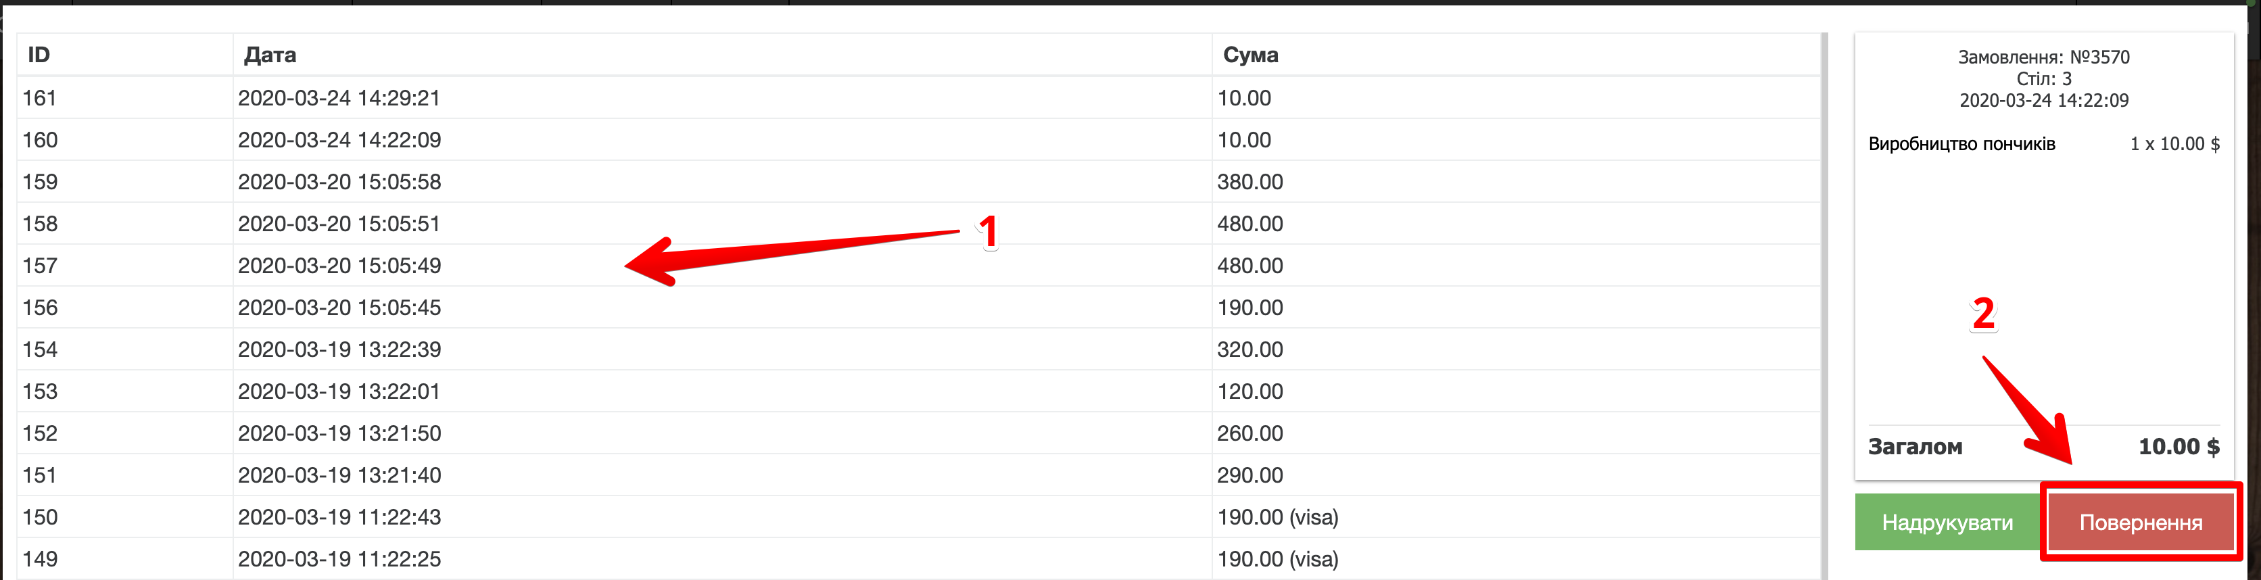Click the Виробництво пончиків receipt item
2261x580 pixels.
(x=1961, y=144)
